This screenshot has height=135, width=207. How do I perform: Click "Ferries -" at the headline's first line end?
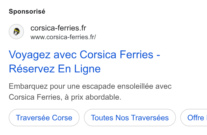140,55
